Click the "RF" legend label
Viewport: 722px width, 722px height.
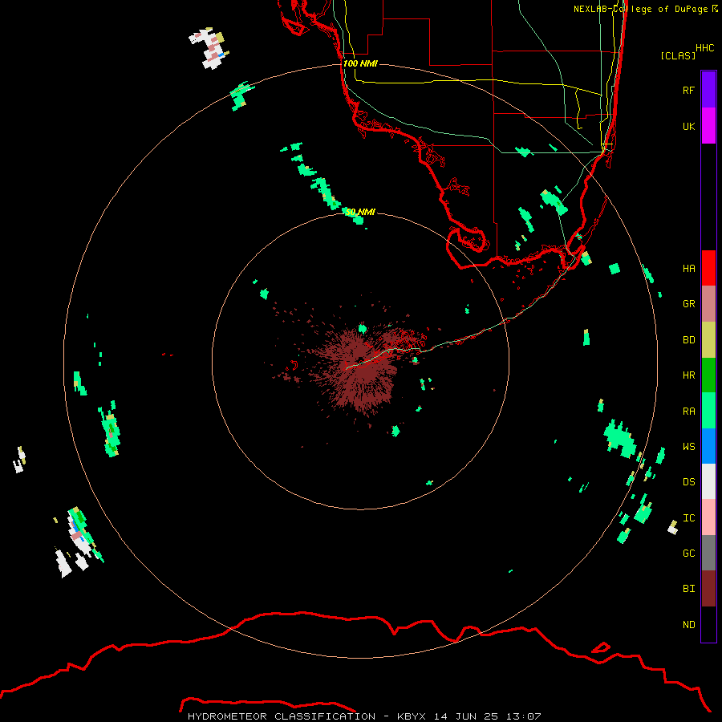688,90
